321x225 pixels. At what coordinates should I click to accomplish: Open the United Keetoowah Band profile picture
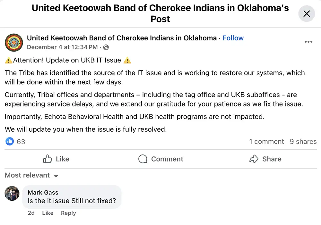click(14, 42)
